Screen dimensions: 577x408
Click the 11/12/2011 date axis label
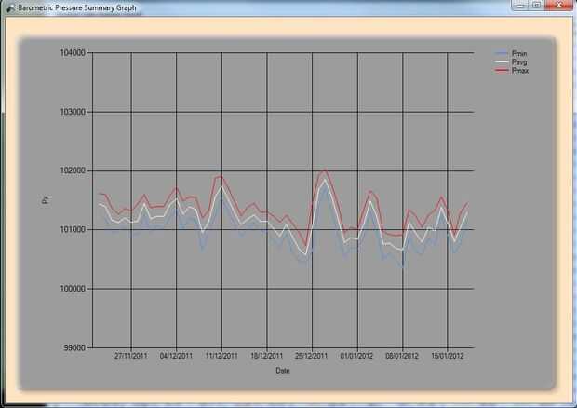click(x=221, y=356)
